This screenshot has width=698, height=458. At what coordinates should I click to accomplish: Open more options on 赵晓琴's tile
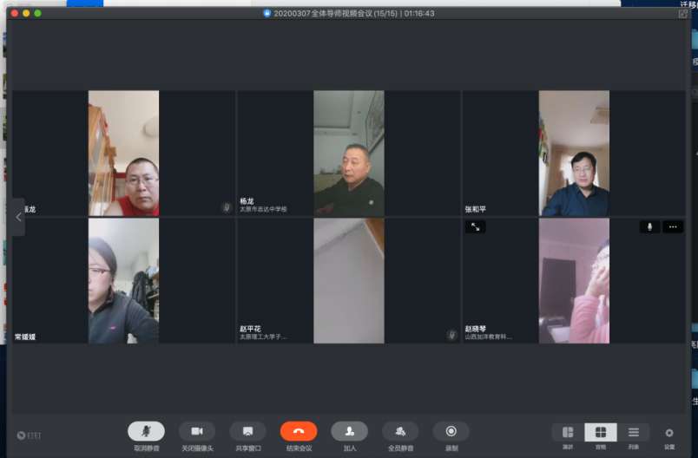point(673,226)
